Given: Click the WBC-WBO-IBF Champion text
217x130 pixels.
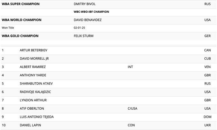Looking at the screenshot, I should pyautogui.click(x=91, y=12).
